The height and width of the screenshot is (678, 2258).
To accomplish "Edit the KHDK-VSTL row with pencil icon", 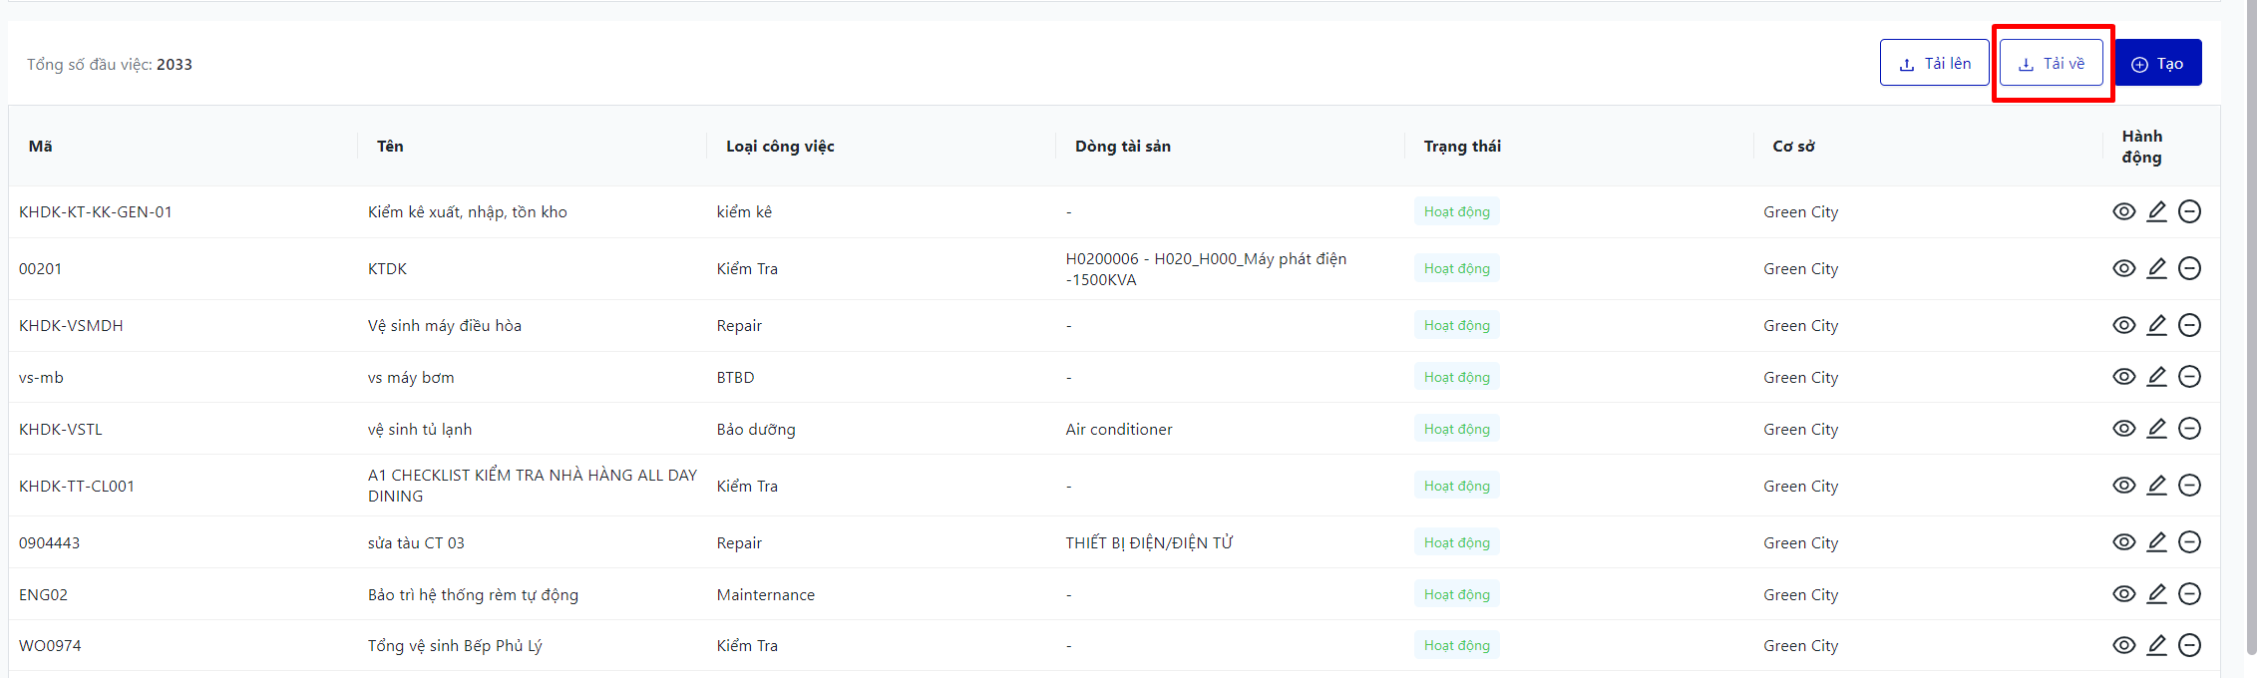I will pos(2156,429).
